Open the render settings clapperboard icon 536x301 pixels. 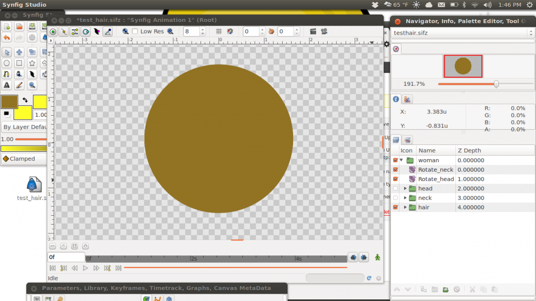[x=313, y=31]
